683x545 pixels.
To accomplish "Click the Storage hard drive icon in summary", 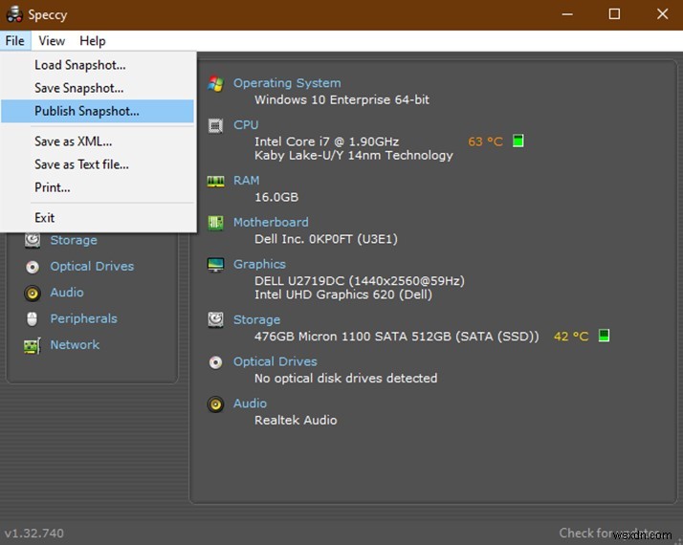I will point(215,320).
